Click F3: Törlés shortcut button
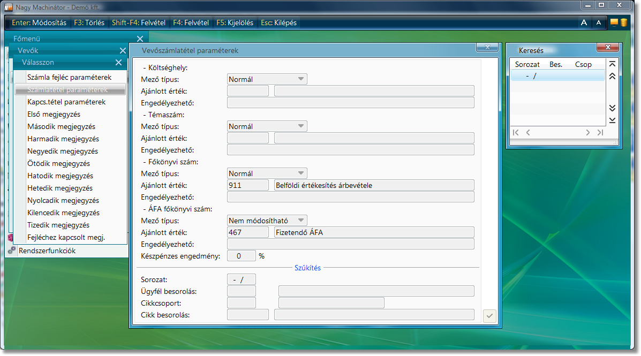The image size is (641, 356). click(x=89, y=23)
